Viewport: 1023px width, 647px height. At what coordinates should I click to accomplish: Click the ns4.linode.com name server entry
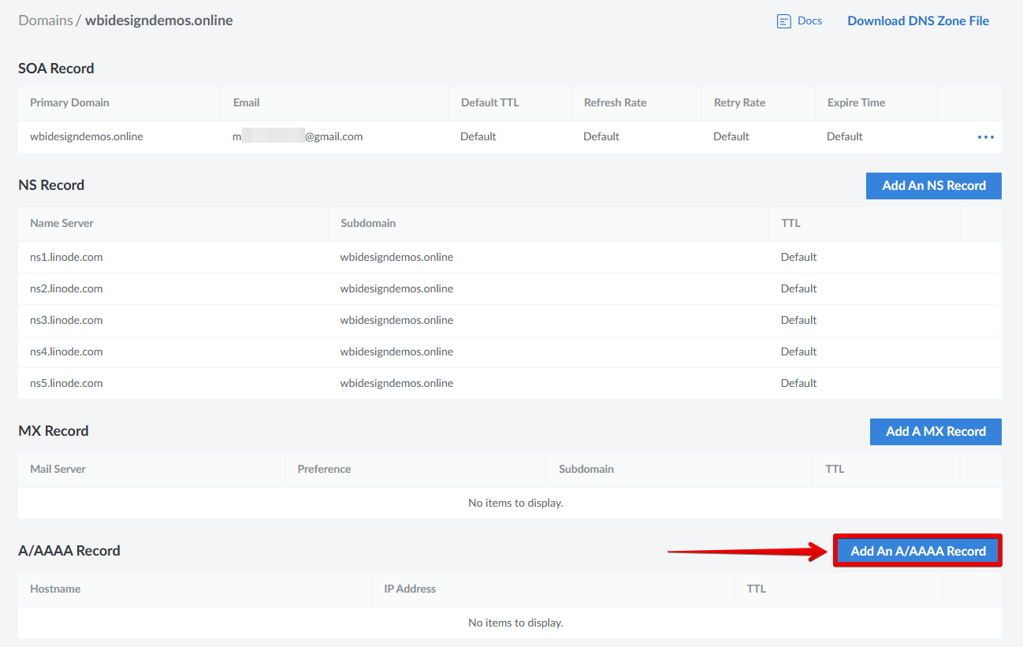66,351
